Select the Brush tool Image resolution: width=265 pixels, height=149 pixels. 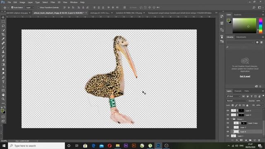click(x=3, y=48)
